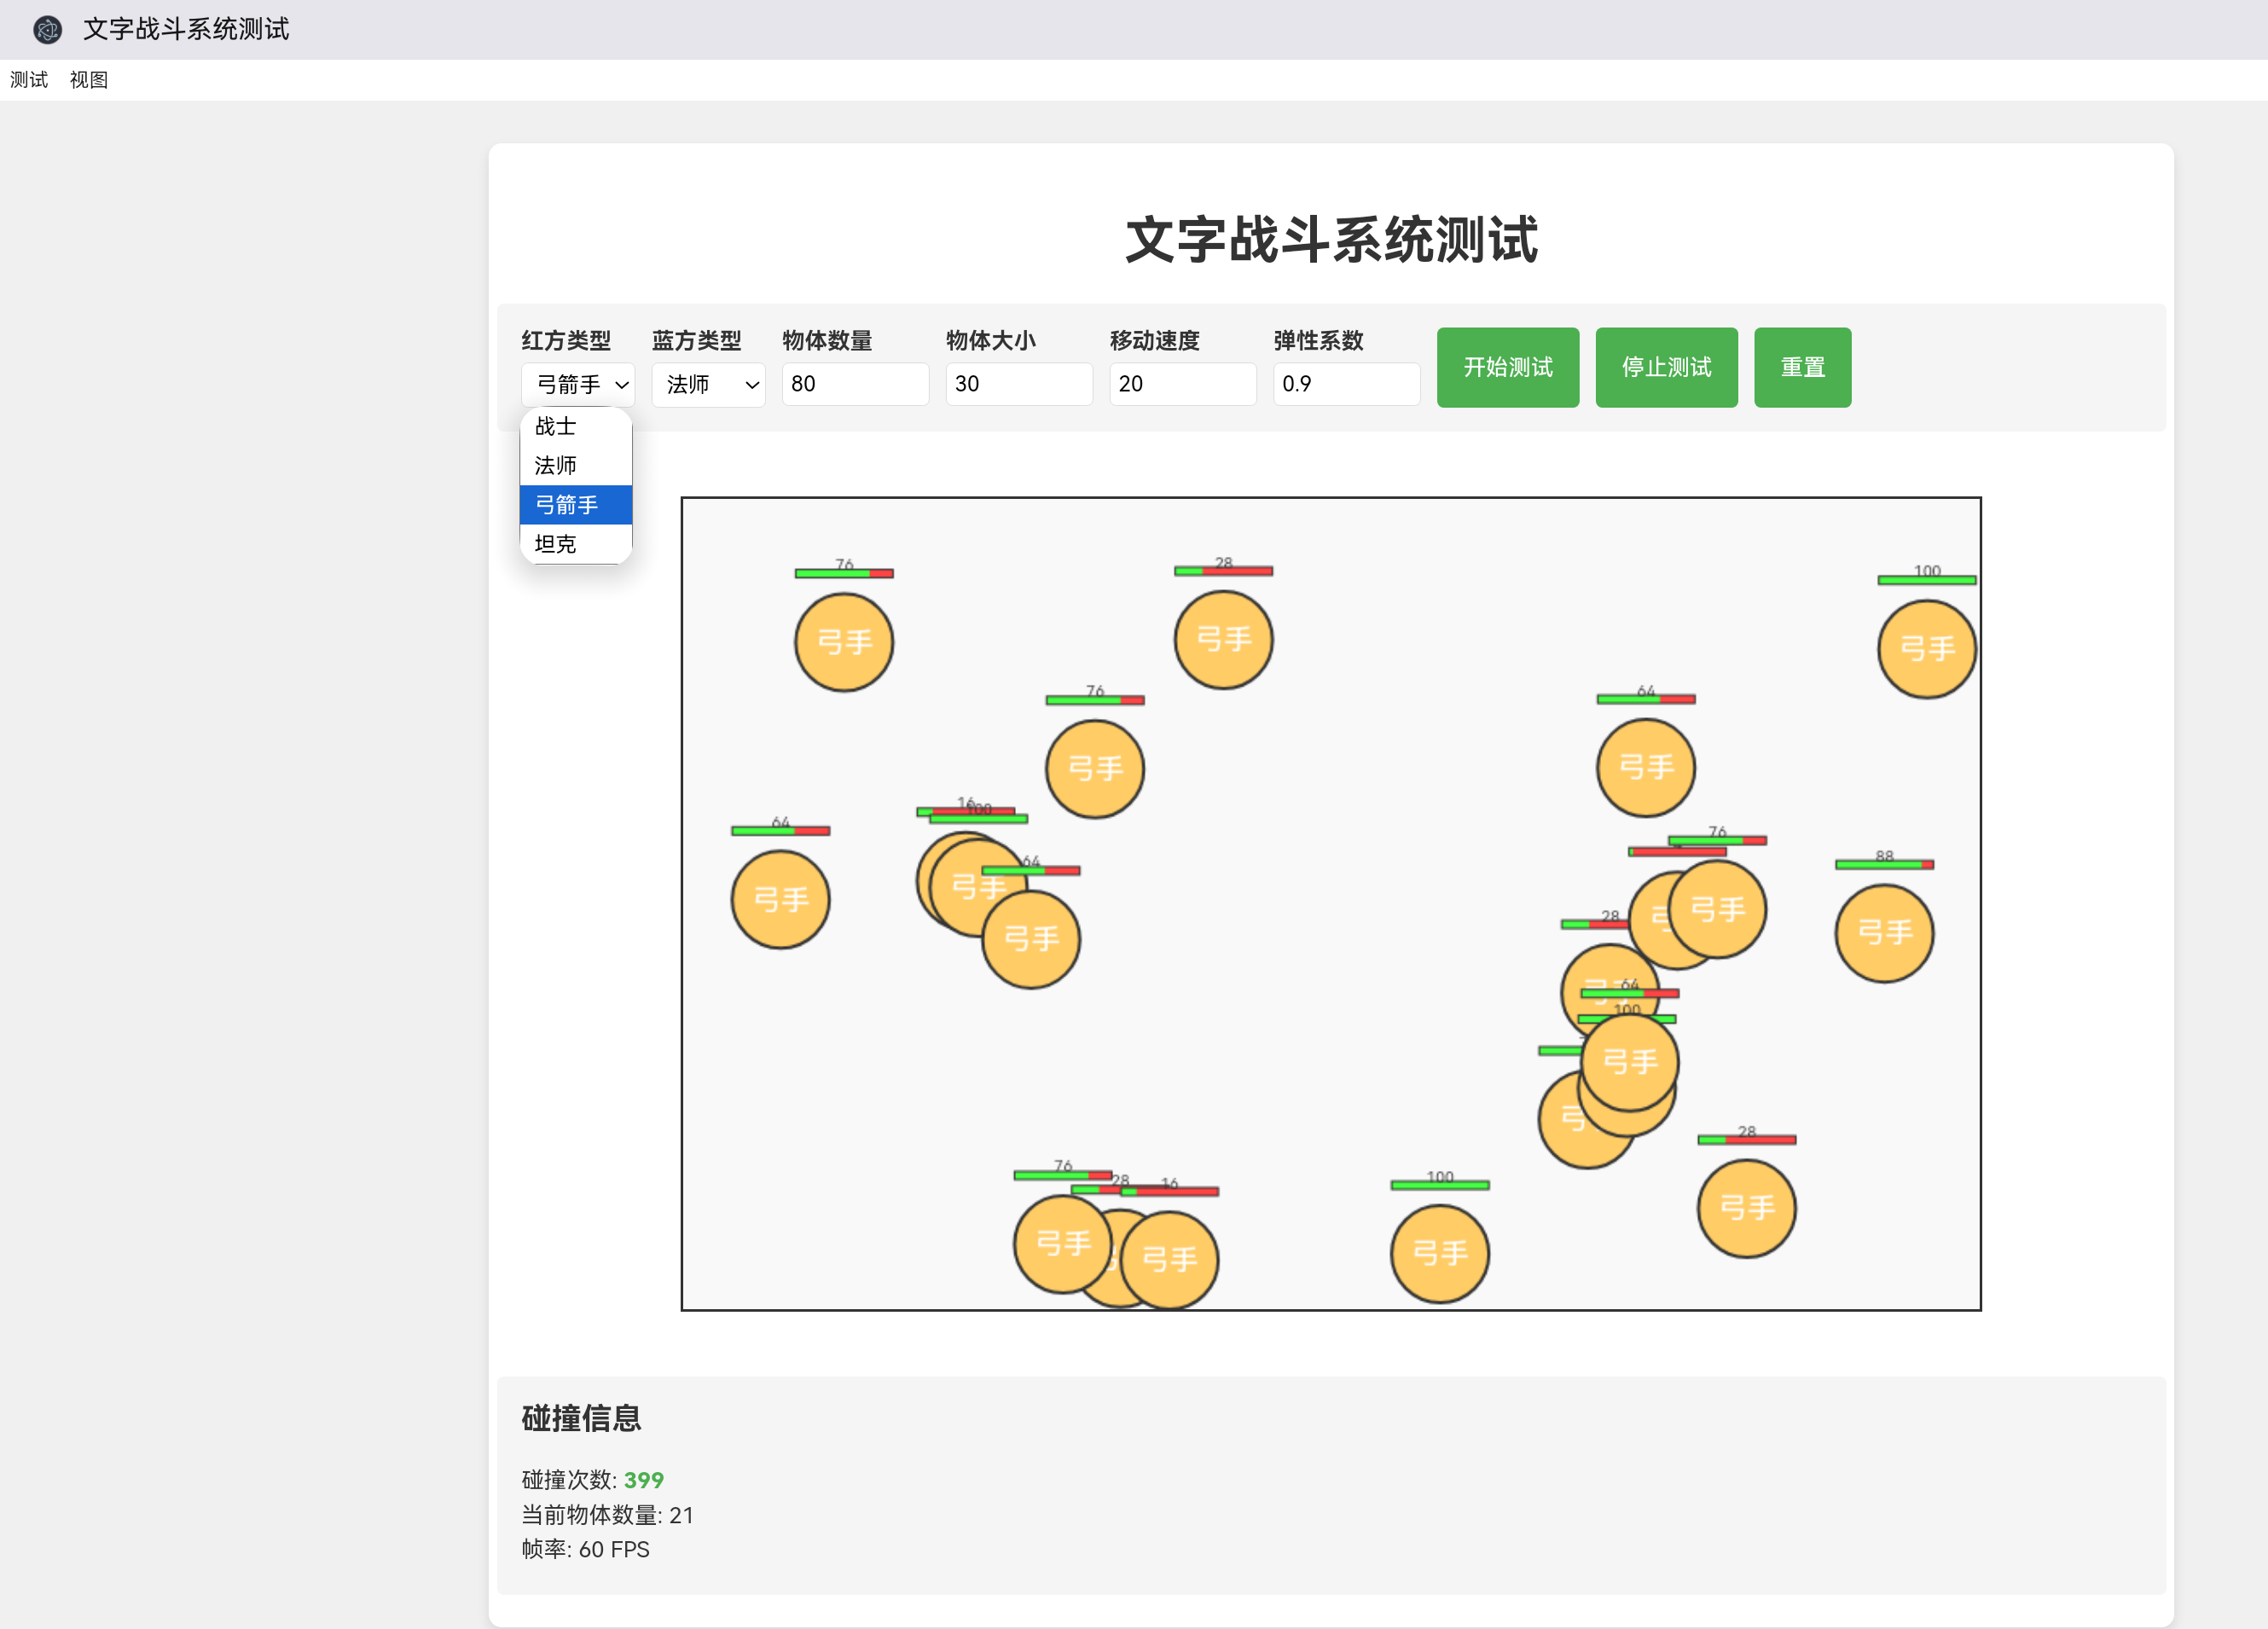Click the 开始测试 start button
The width and height of the screenshot is (2268, 1629).
pos(1507,367)
